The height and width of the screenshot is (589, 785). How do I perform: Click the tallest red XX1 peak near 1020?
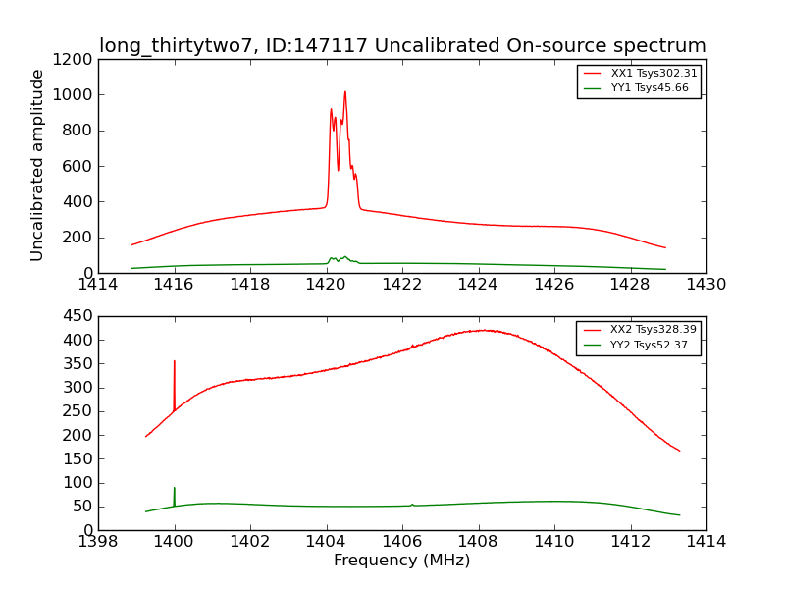(345, 92)
